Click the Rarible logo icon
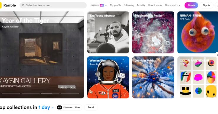 coord(1,5)
